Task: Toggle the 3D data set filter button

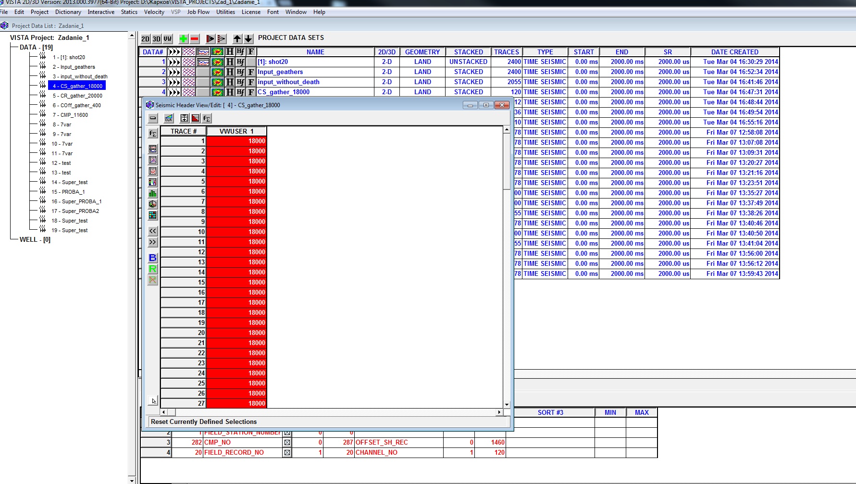Action: (x=157, y=39)
